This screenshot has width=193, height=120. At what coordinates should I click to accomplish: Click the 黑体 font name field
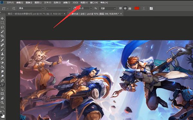point(30,8)
